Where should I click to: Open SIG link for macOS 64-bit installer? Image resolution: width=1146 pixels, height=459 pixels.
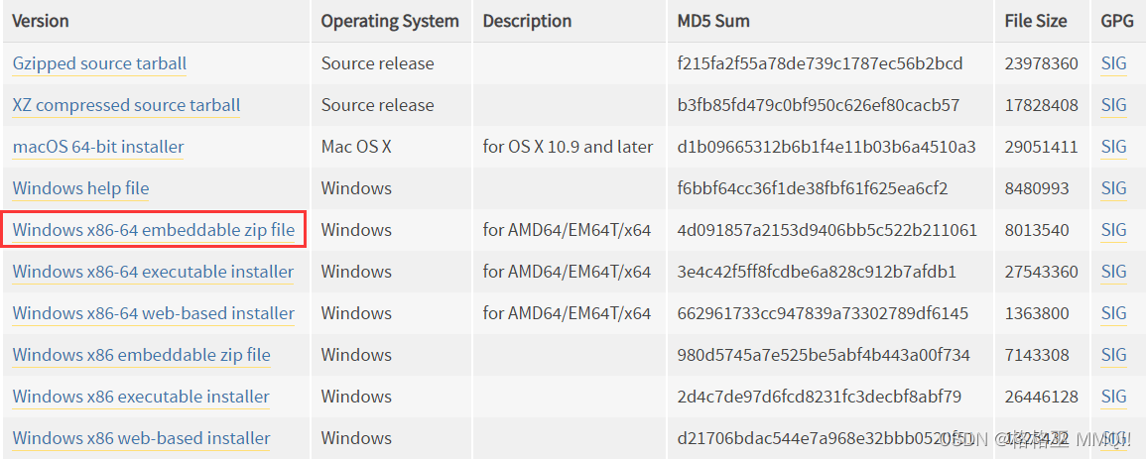coord(1113,147)
